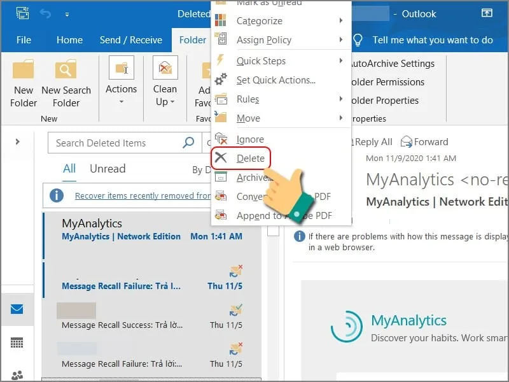Open Calendar view from sidebar

coord(17,343)
